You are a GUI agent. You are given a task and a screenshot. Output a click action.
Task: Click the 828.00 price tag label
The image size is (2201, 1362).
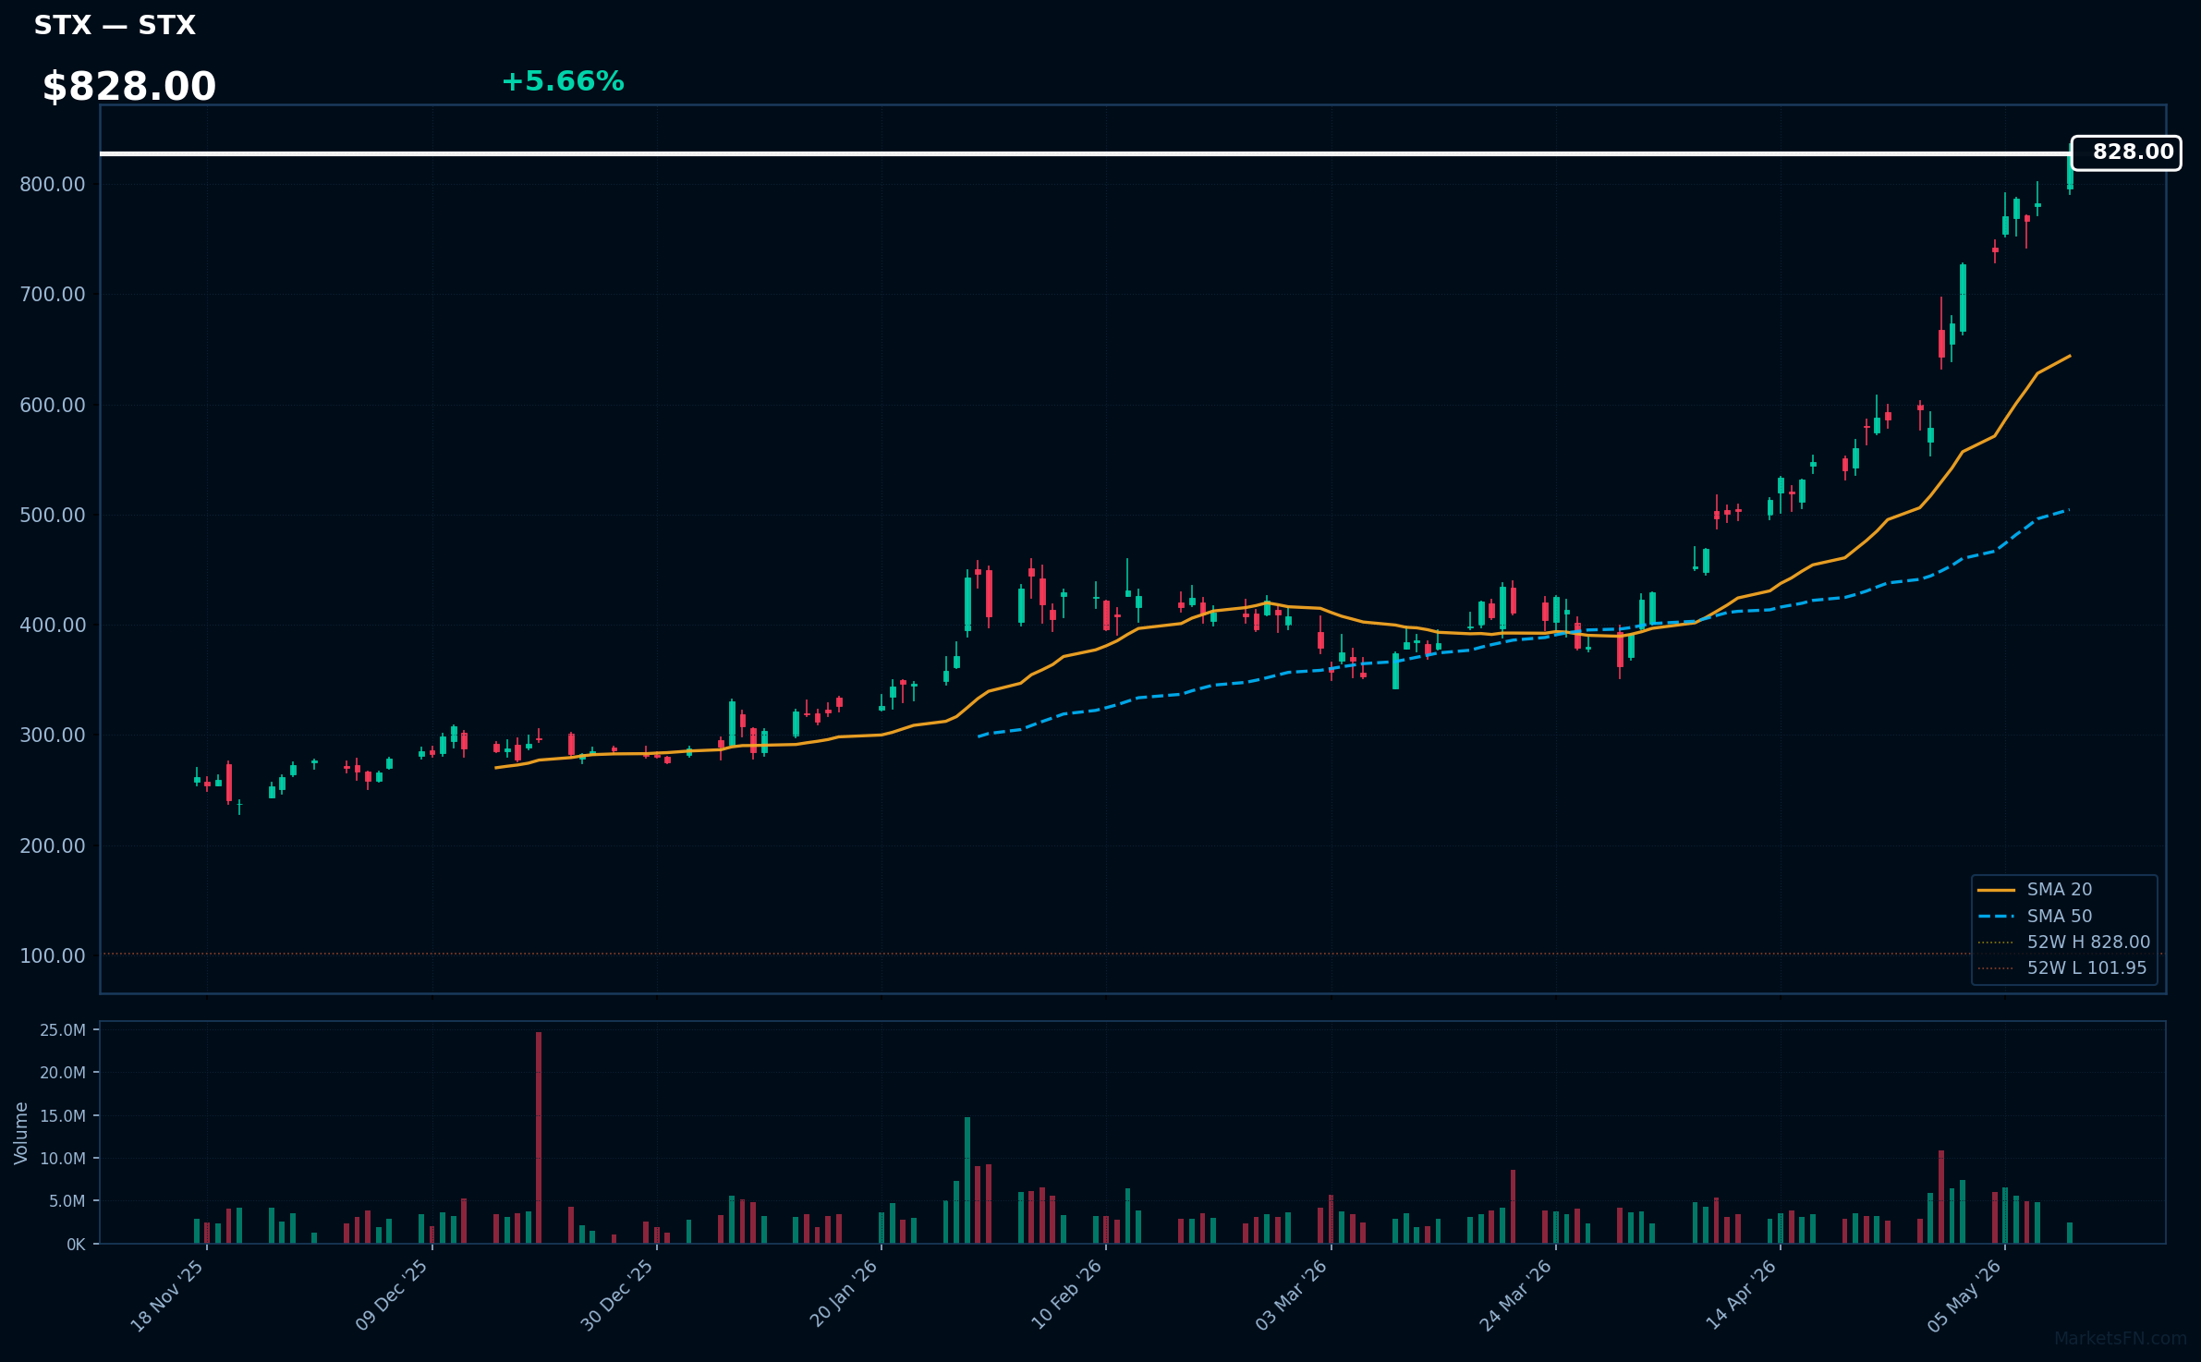(2126, 152)
